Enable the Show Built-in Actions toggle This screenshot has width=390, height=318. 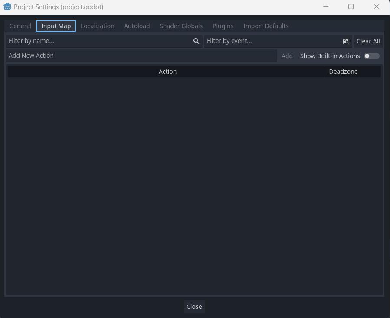(372, 56)
